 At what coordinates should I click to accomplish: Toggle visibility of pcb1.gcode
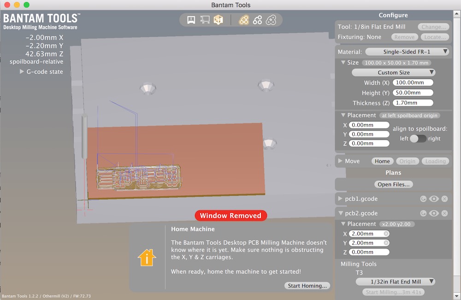tap(434, 199)
